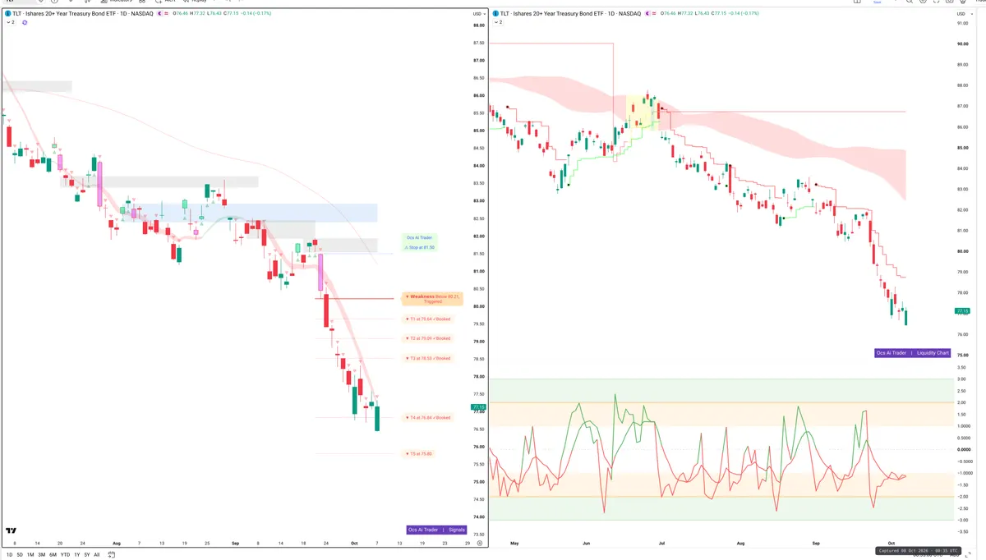The width and height of the screenshot is (986, 560).
Task: Click the 'Jun' label on right time axis
Action: pyautogui.click(x=586, y=544)
